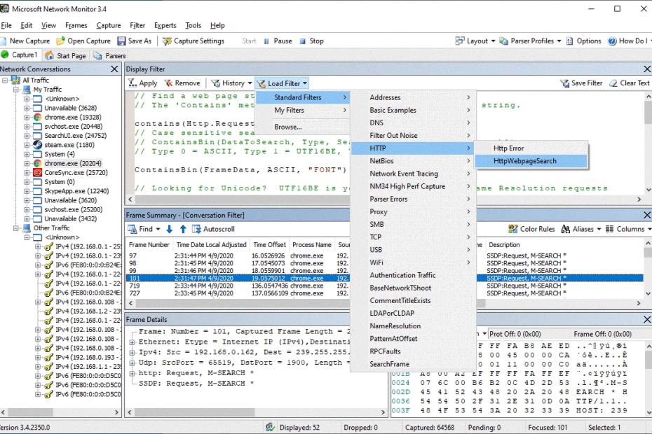Open the DNS filter submenu

pyautogui.click(x=414, y=122)
